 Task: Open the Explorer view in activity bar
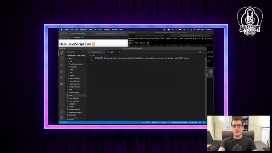[x=62, y=53]
